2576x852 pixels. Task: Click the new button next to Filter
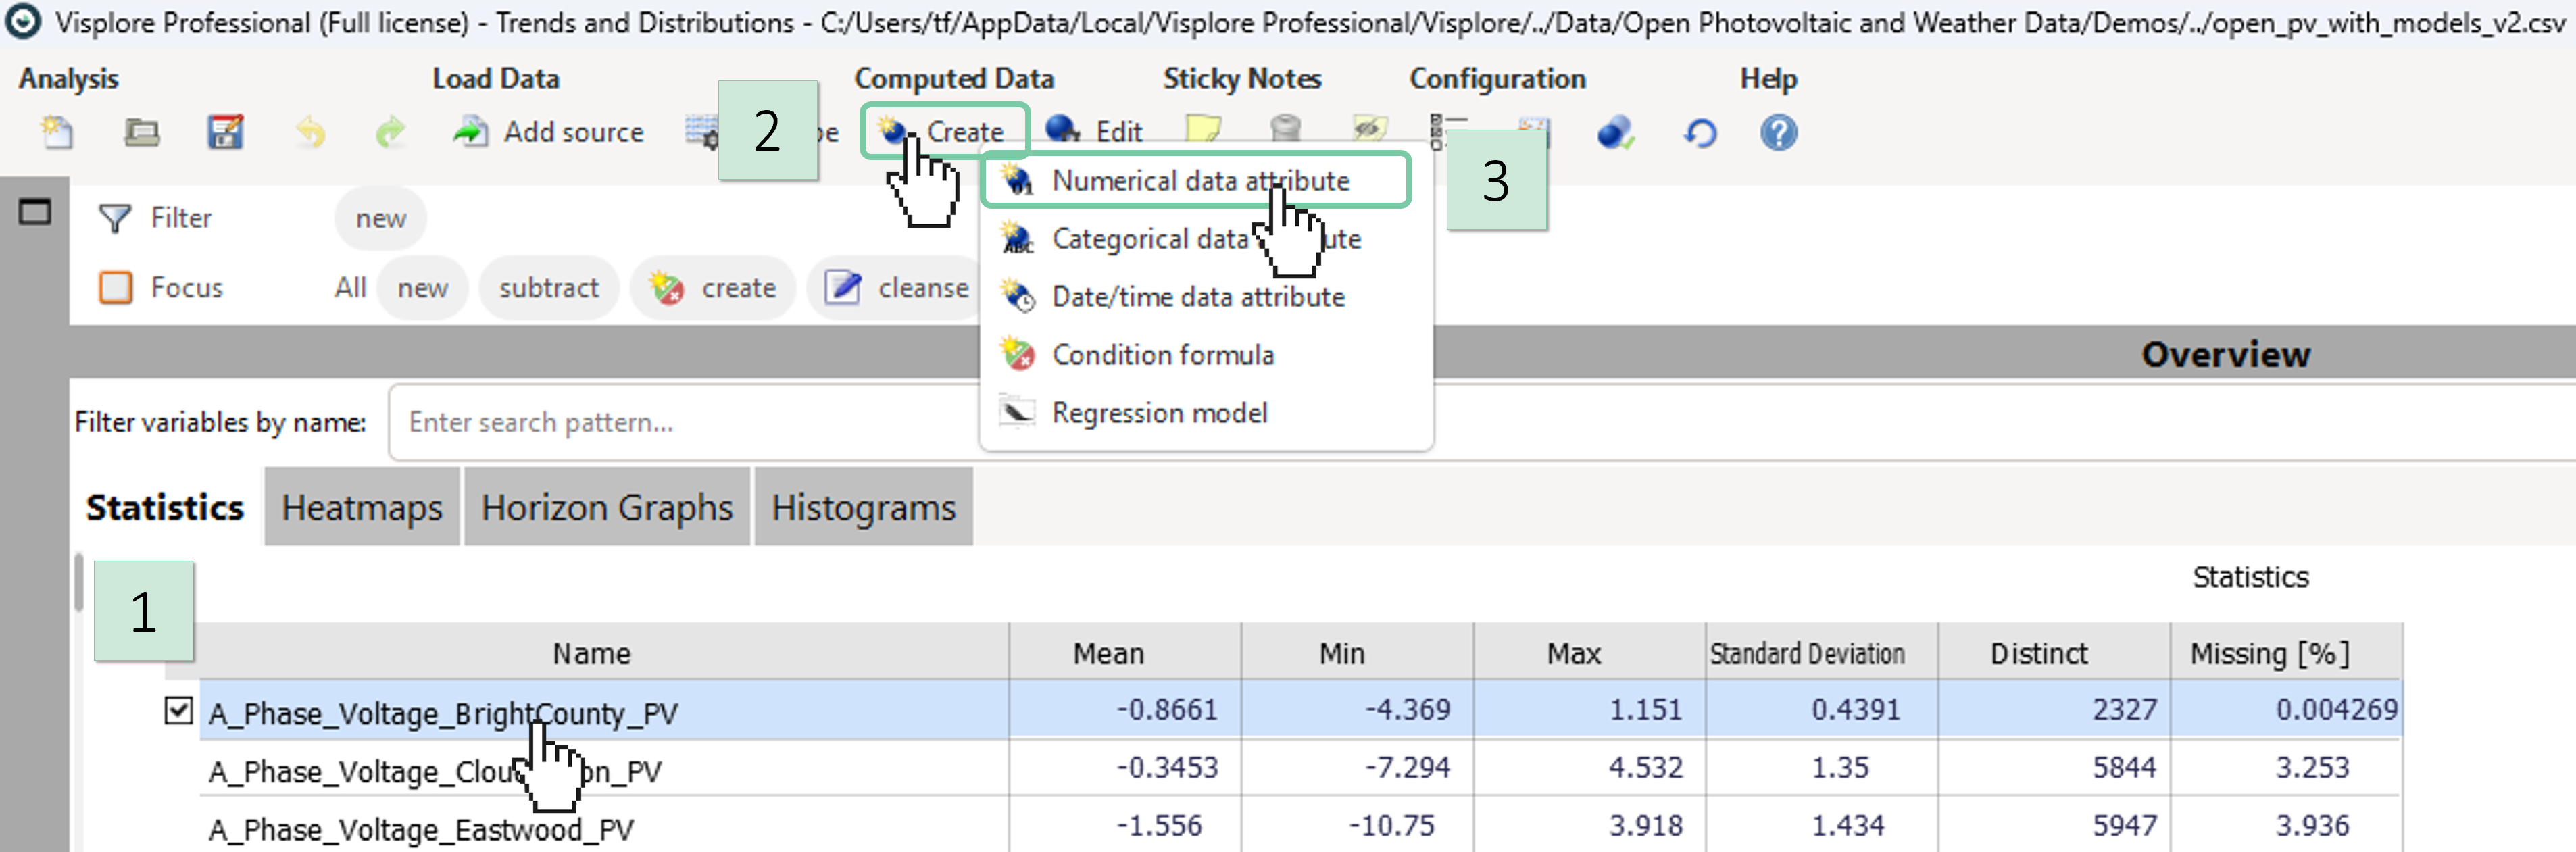tap(380, 218)
